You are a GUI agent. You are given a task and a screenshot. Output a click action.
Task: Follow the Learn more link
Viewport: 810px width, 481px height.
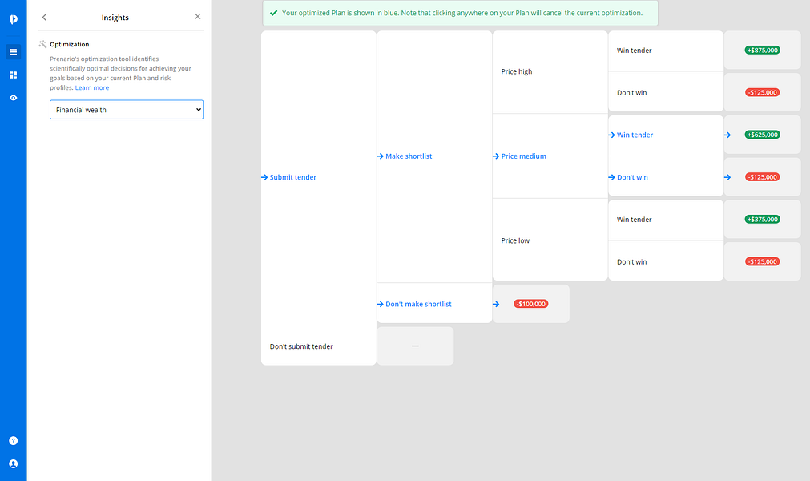[x=92, y=88]
